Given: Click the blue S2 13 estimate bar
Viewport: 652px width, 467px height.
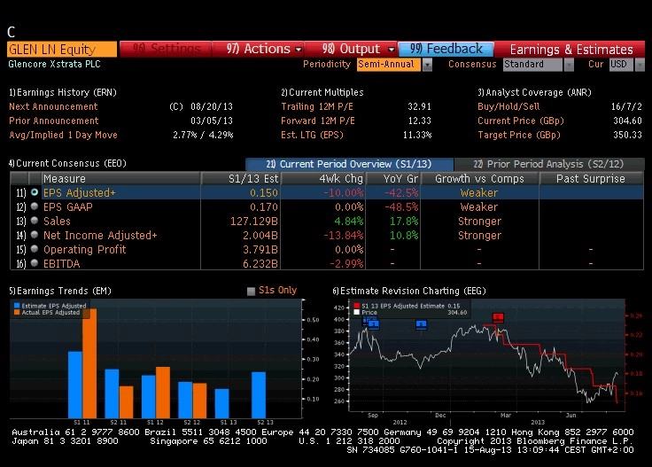Looking at the screenshot, I should pyautogui.click(x=259, y=395).
